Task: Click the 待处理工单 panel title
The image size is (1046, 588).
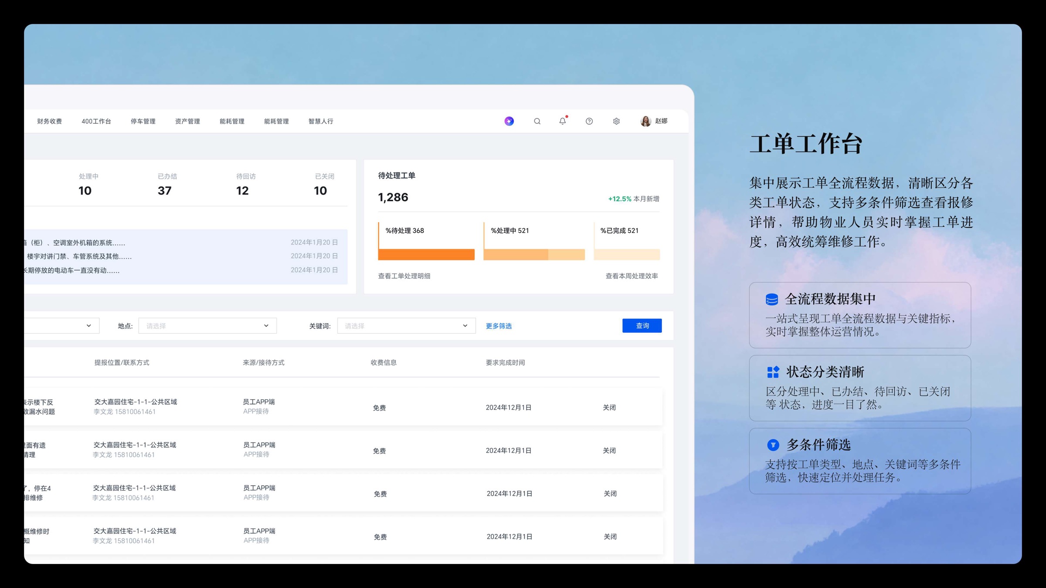Action: pyautogui.click(x=397, y=176)
